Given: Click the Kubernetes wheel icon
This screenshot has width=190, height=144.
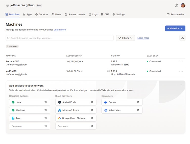Looking at the screenshot, I should pos(106,110).
